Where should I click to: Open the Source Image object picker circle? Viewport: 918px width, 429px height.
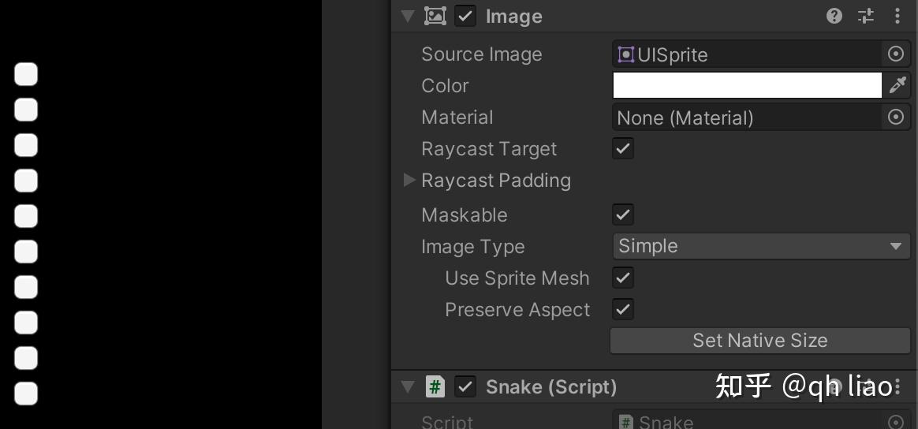896,54
